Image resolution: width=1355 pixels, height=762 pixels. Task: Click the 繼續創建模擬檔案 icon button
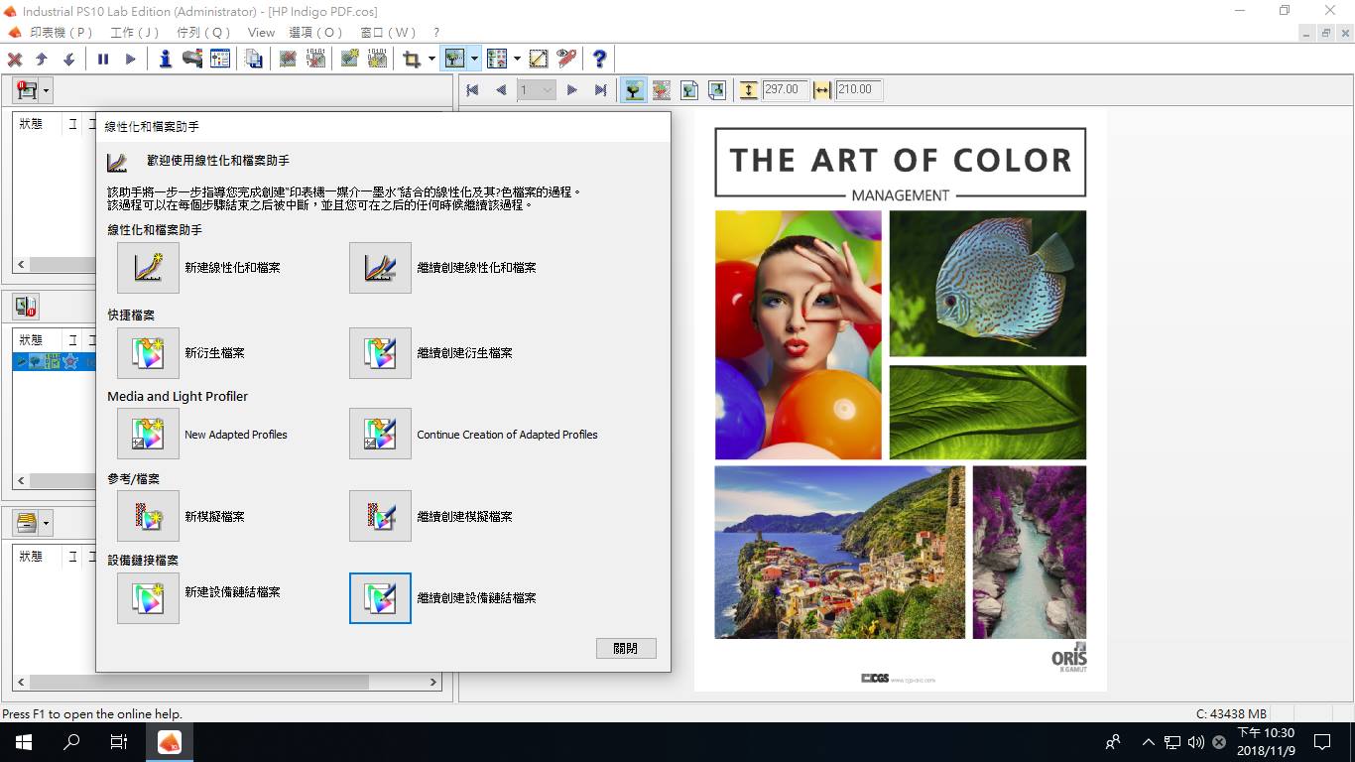click(380, 516)
